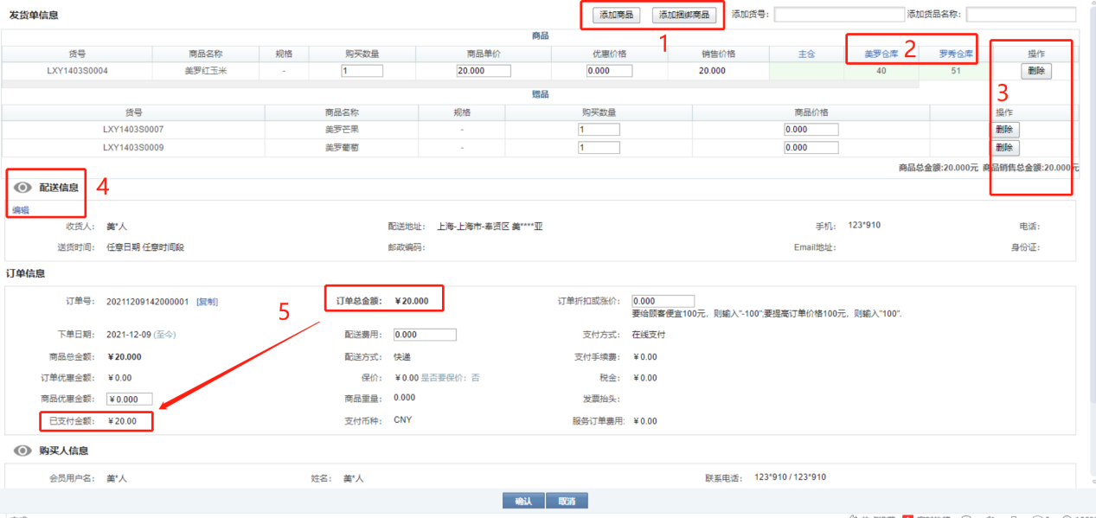Select the quantity field for gift 美罗芒果
Viewport: 1096px width, 518px height.
click(599, 129)
